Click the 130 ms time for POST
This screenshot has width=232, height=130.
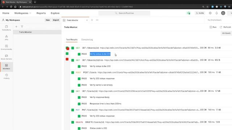[211, 72]
